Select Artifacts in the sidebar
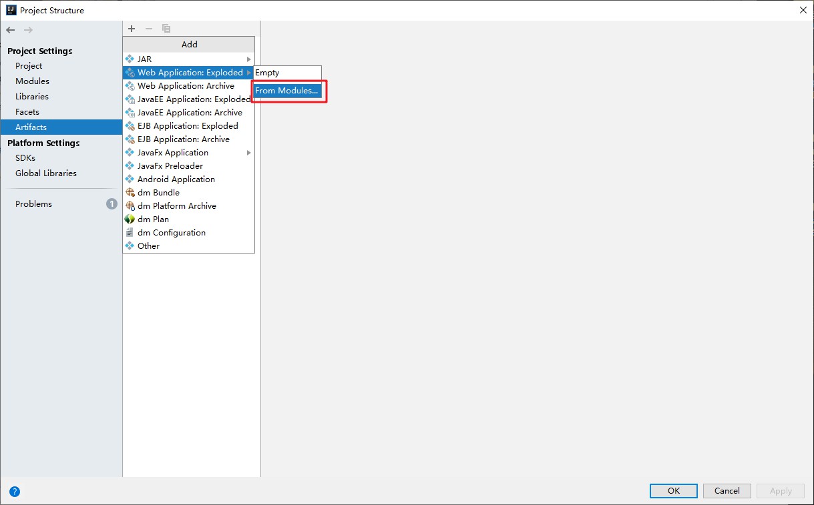The image size is (814, 505). [61, 127]
